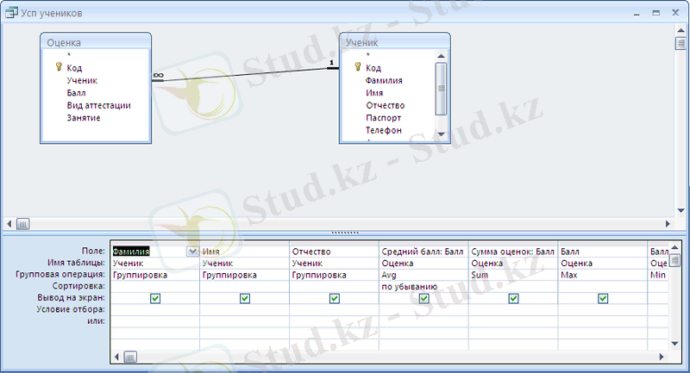Toggle display checkbox for Отчество column
Viewport: 690px width, 373px height.
pyautogui.click(x=335, y=299)
